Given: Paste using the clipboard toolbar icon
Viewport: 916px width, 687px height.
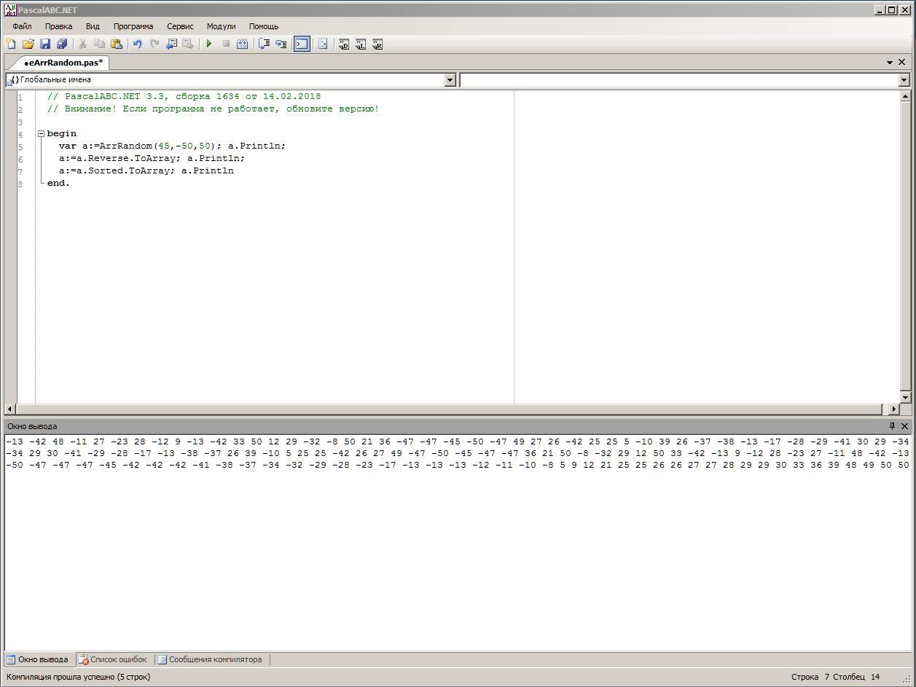Looking at the screenshot, I should (x=117, y=44).
